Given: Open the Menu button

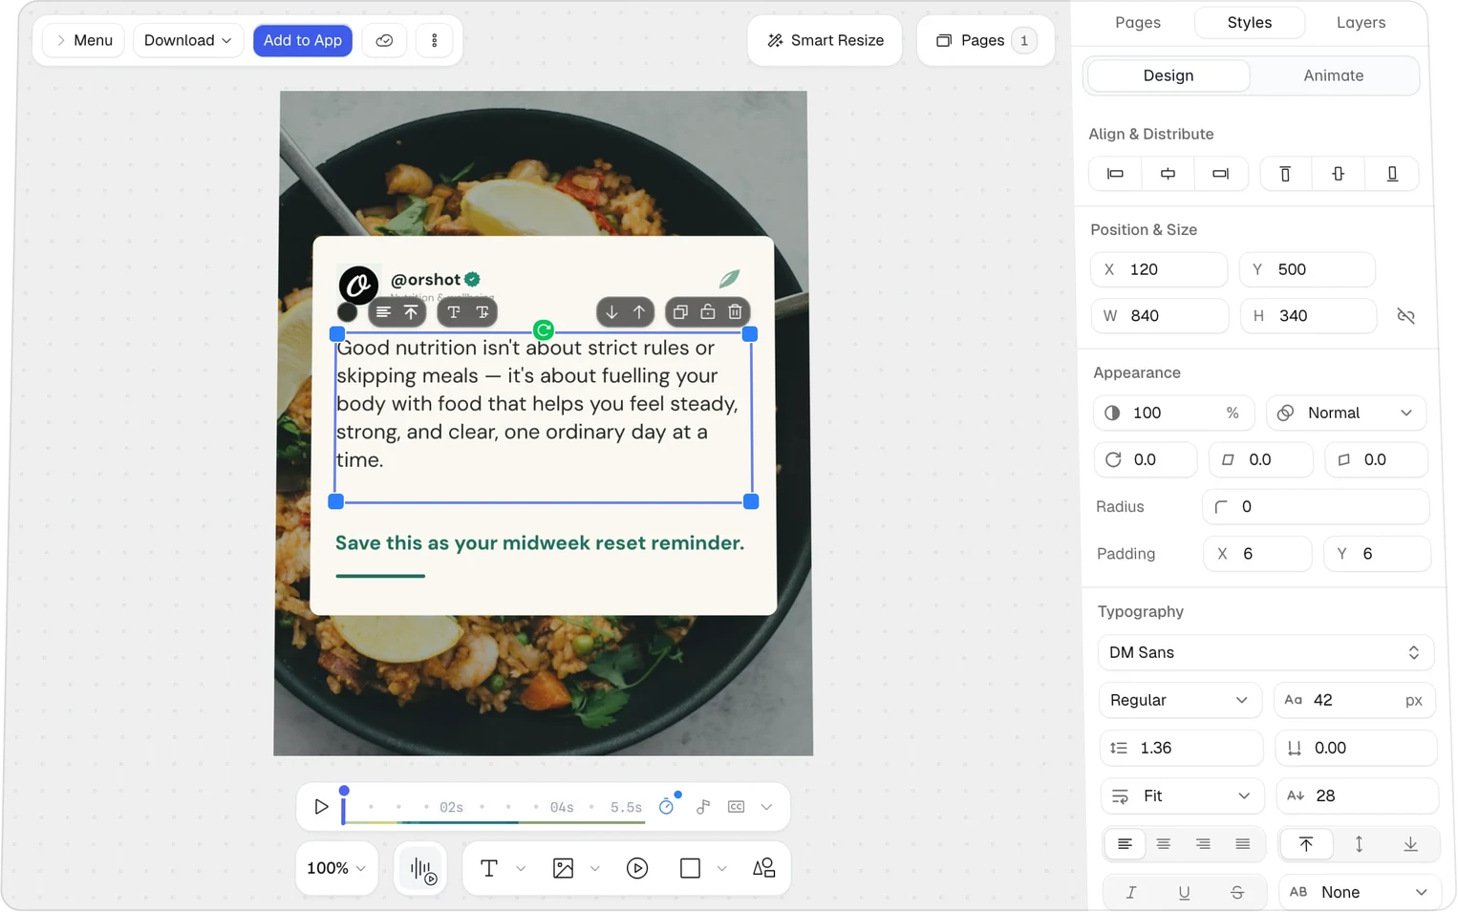Looking at the screenshot, I should (x=84, y=40).
